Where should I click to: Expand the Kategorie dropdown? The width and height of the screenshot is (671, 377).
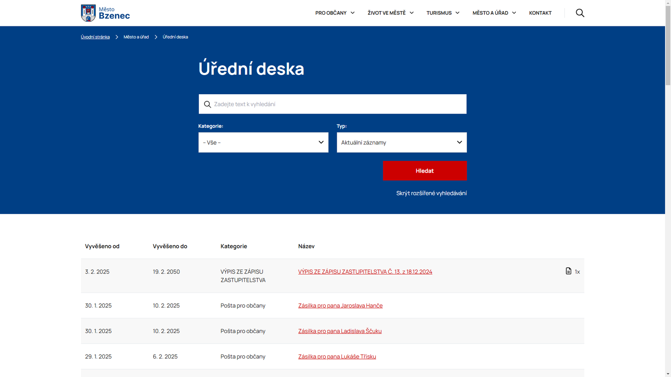(263, 142)
